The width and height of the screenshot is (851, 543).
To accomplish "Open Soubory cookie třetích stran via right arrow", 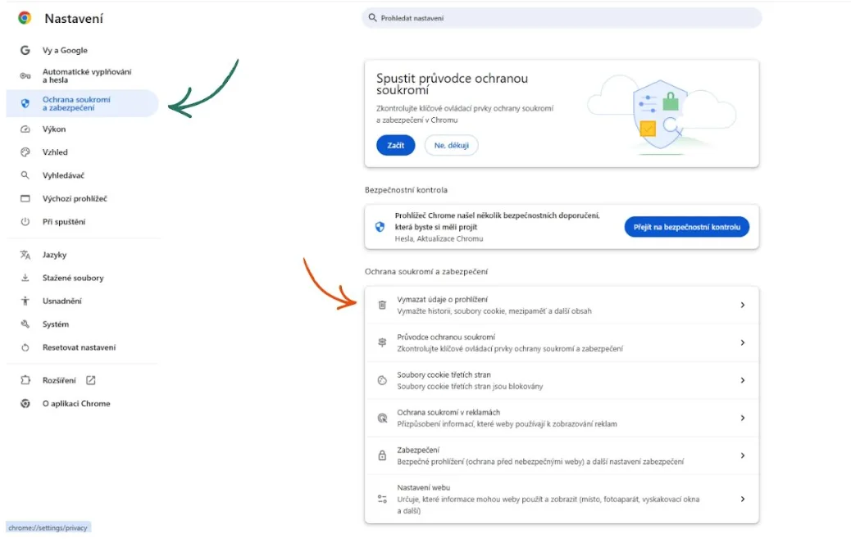I will (x=742, y=380).
